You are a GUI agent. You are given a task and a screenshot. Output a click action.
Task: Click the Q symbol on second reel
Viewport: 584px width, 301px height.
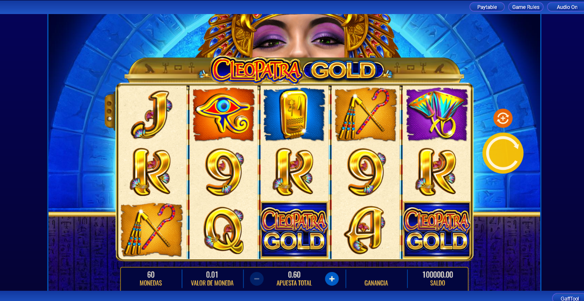(x=223, y=230)
